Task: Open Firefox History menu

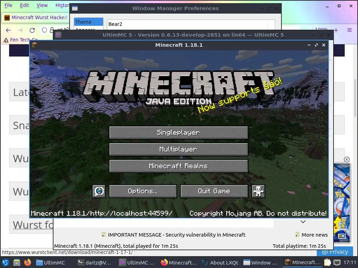Action: click(x=62, y=5)
